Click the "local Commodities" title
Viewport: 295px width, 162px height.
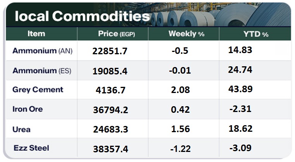82,16
